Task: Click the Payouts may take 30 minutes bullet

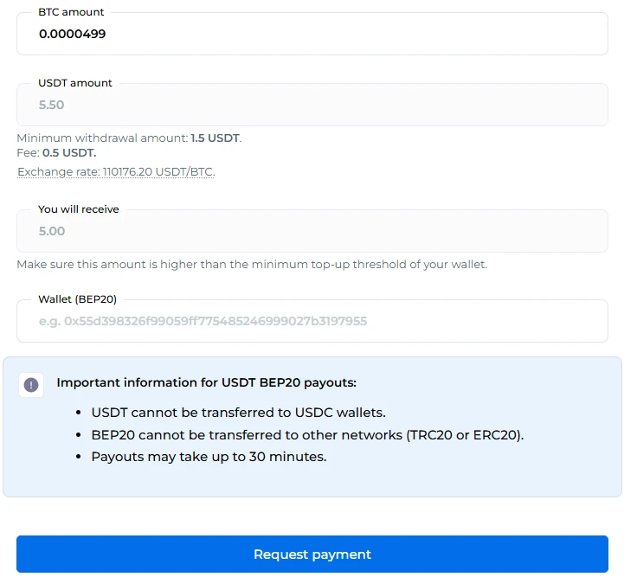Action: click(209, 457)
